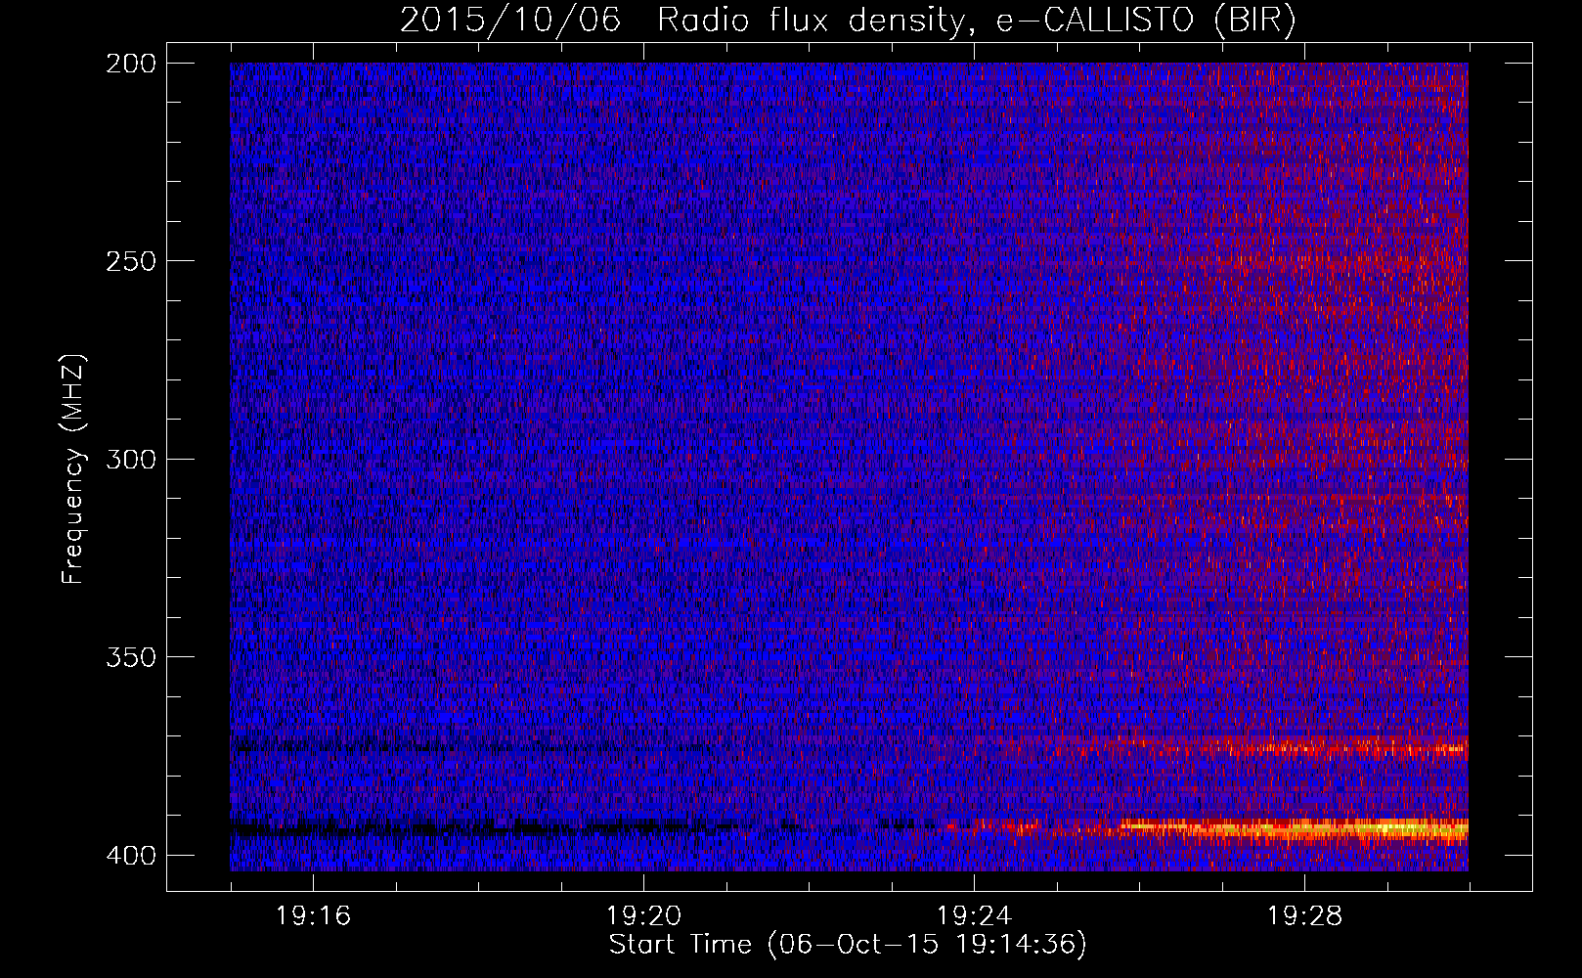Click the 19:20 time tick label

coord(643,916)
